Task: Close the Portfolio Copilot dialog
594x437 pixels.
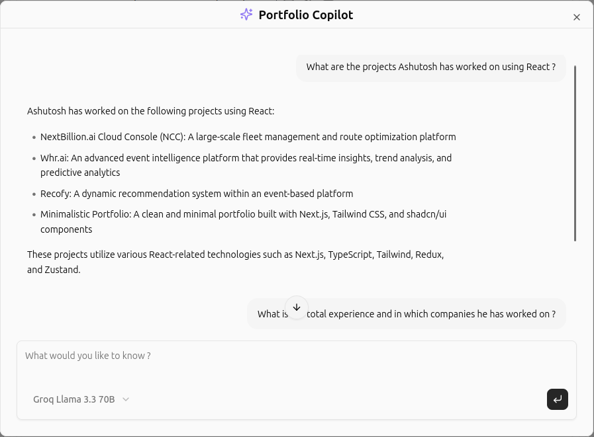Action: point(576,17)
